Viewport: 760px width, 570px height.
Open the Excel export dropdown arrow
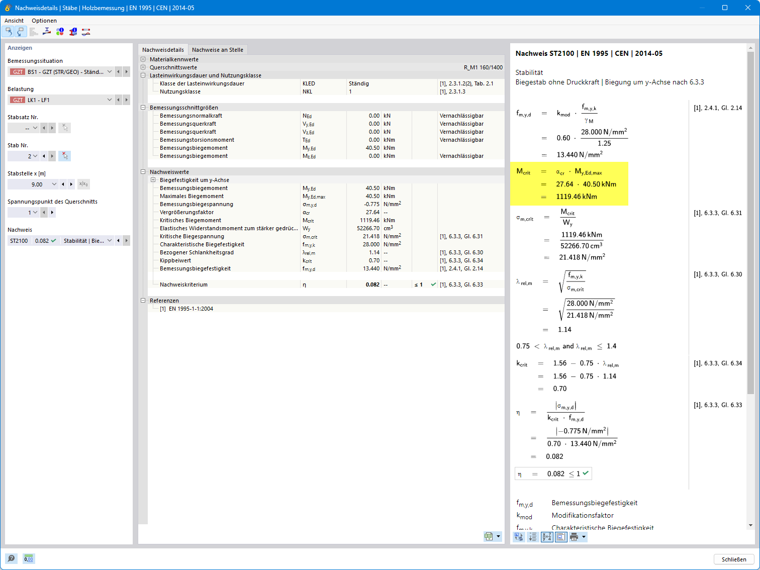(499, 536)
